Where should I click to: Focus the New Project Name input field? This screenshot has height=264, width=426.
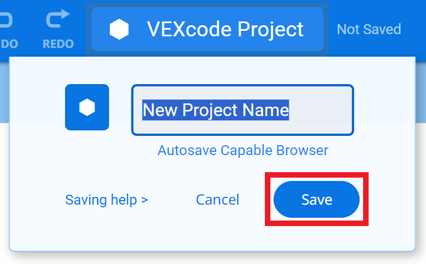[242, 110]
